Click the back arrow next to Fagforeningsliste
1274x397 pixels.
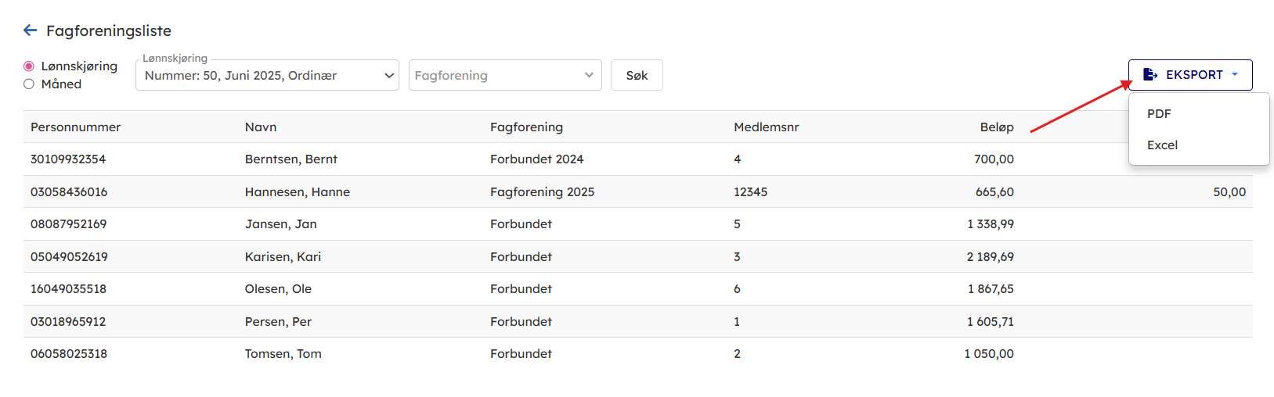point(31,30)
